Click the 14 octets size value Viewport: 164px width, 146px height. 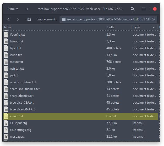point(113,89)
